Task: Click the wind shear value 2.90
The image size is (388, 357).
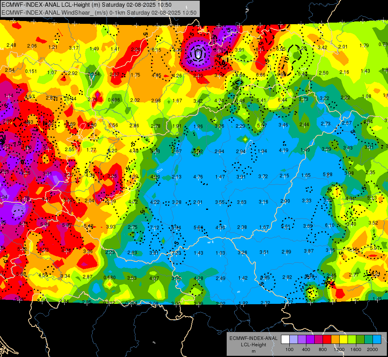Action: 285,201
